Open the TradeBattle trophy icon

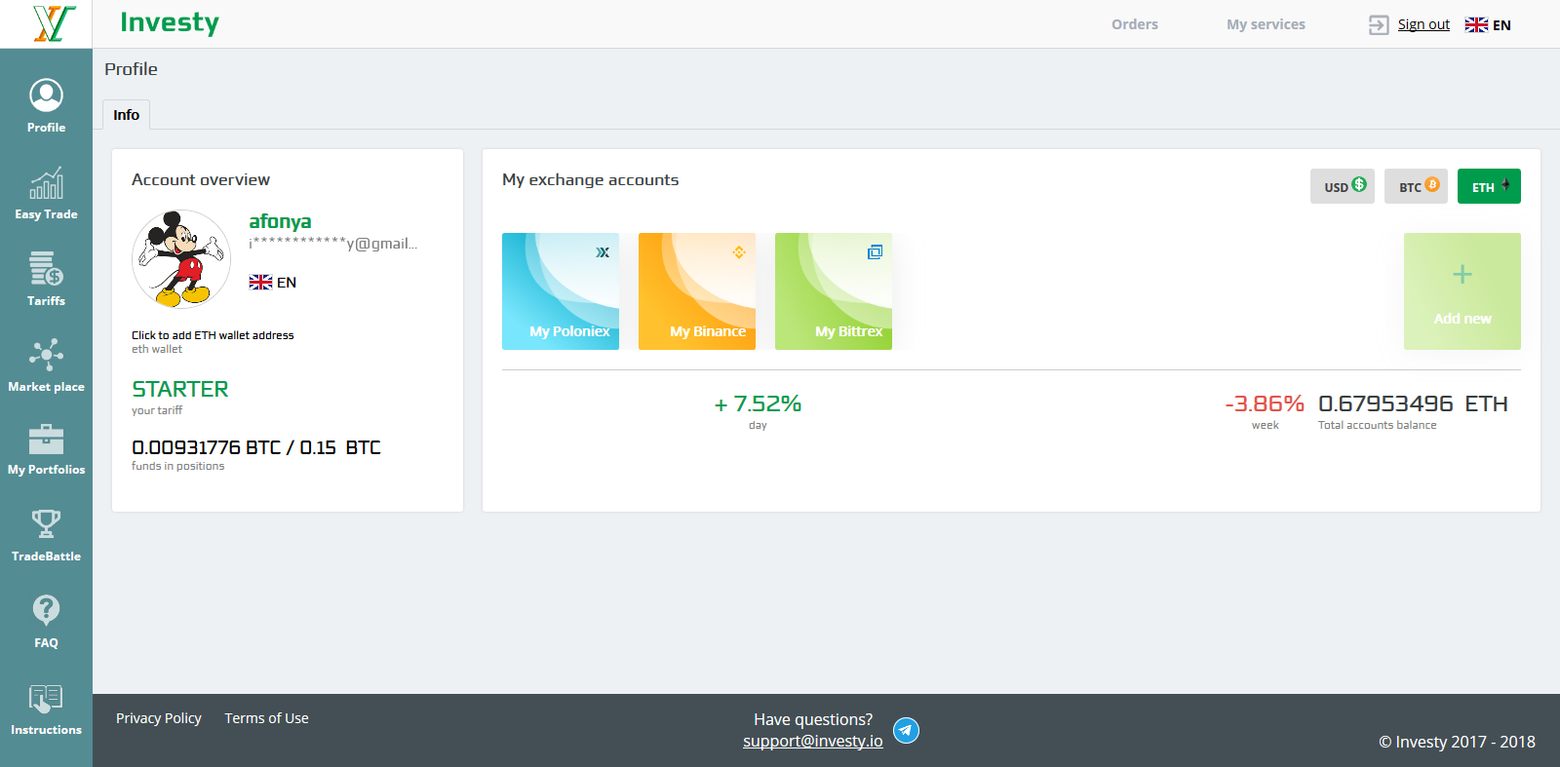click(x=46, y=524)
